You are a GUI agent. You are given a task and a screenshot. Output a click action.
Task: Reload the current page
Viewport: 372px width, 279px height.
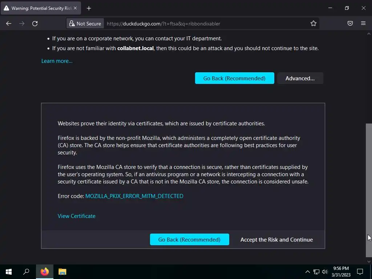35,24
